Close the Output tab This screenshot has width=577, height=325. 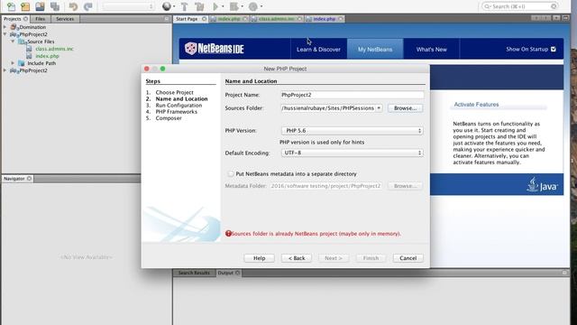coord(238,273)
